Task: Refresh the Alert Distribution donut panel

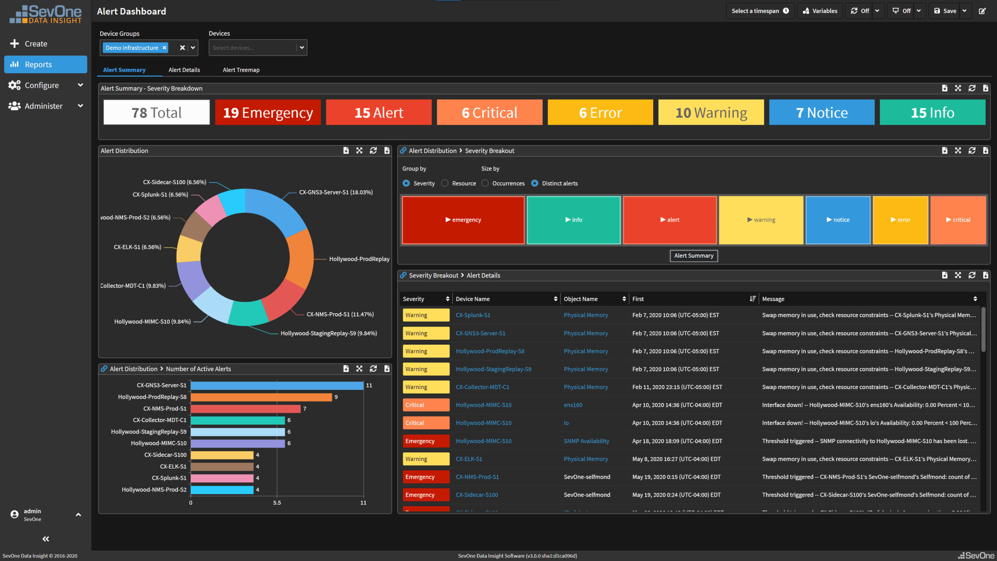Action: tap(373, 150)
